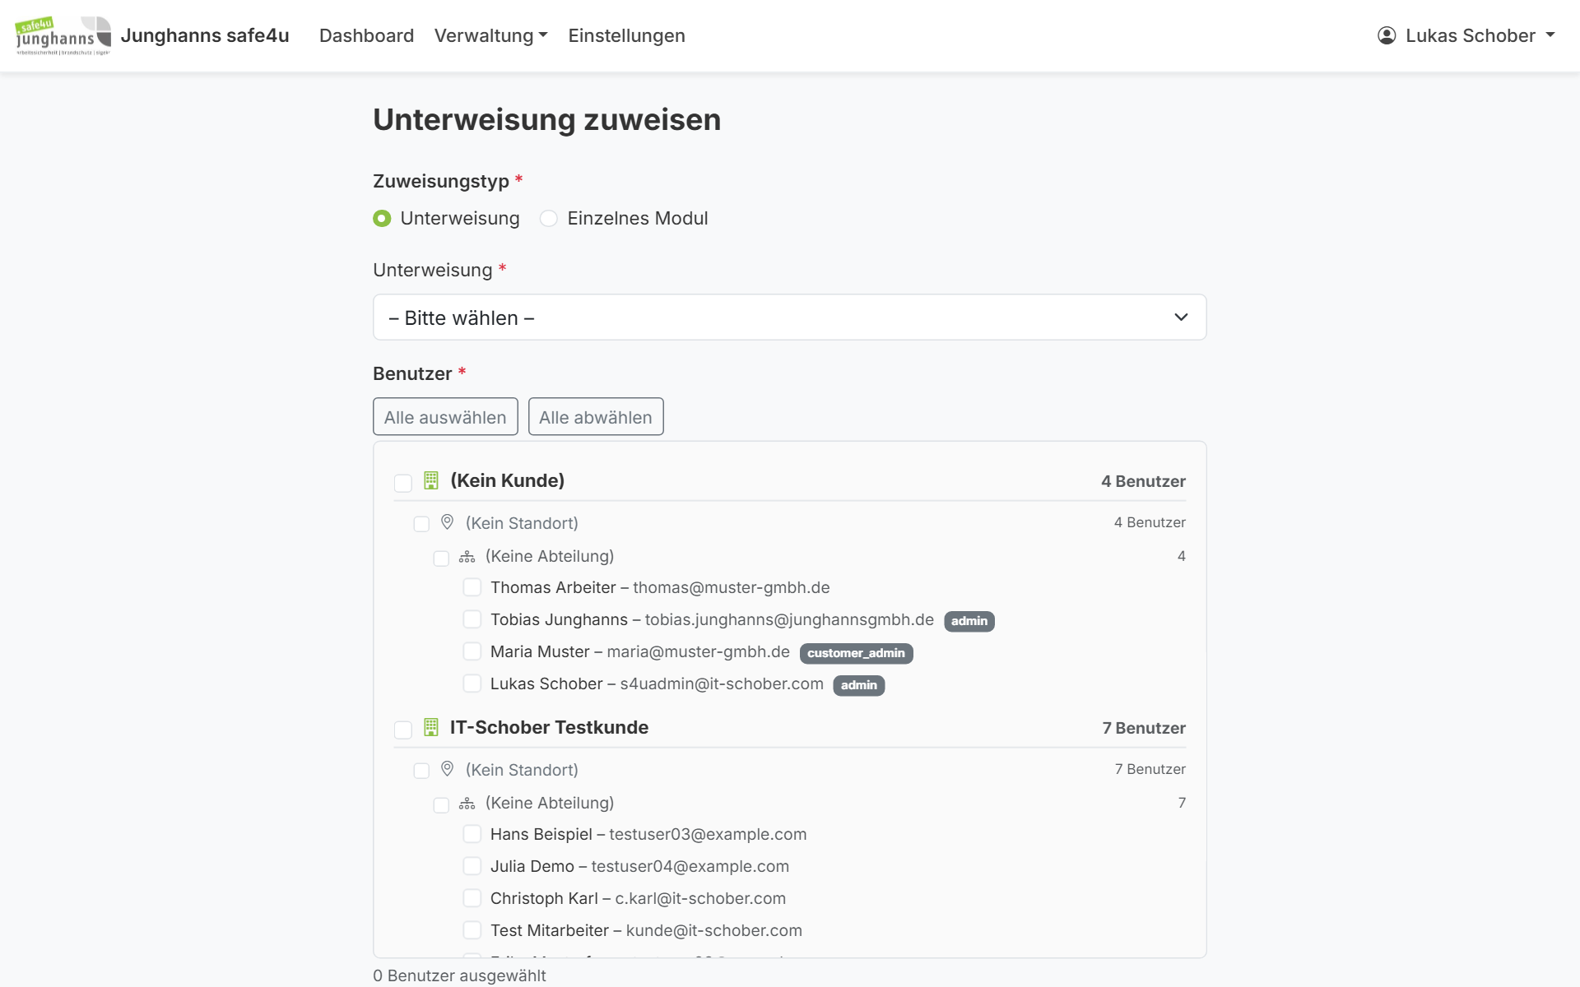
Task: Tick checkbox for Thomas Arbeiter
Action: point(472,587)
